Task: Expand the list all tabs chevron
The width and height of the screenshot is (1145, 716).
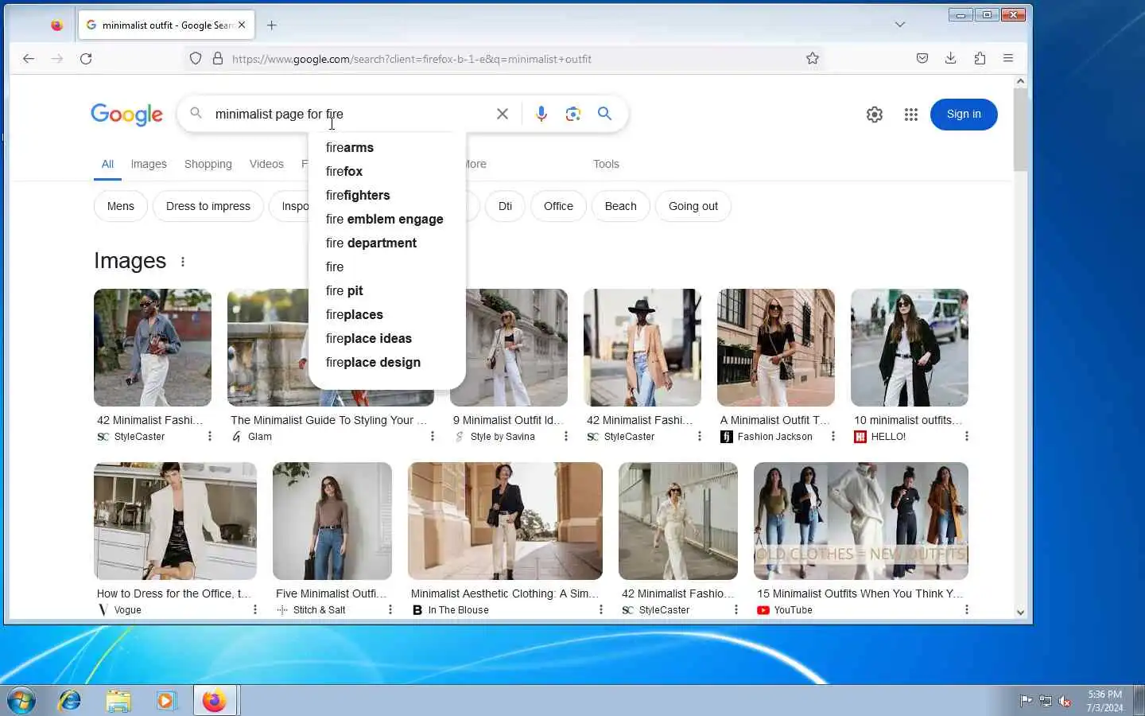Action: point(900,25)
